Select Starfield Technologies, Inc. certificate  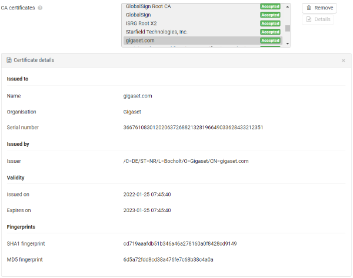point(202,32)
